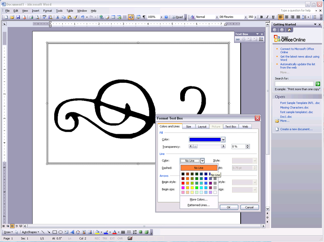Toggle REC macro recording in status bar
324x242 pixels.
(97, 239)
